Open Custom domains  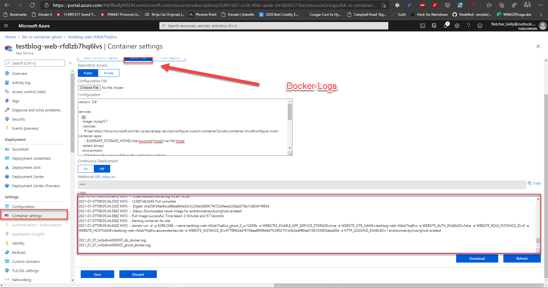click(x=26, y=261)
